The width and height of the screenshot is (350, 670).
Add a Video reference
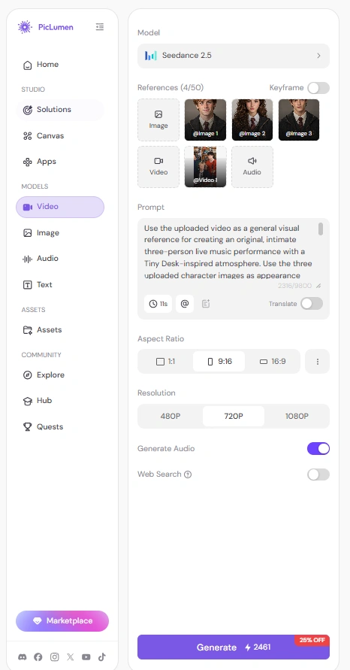pyautogui.click(x=158, y=167)
